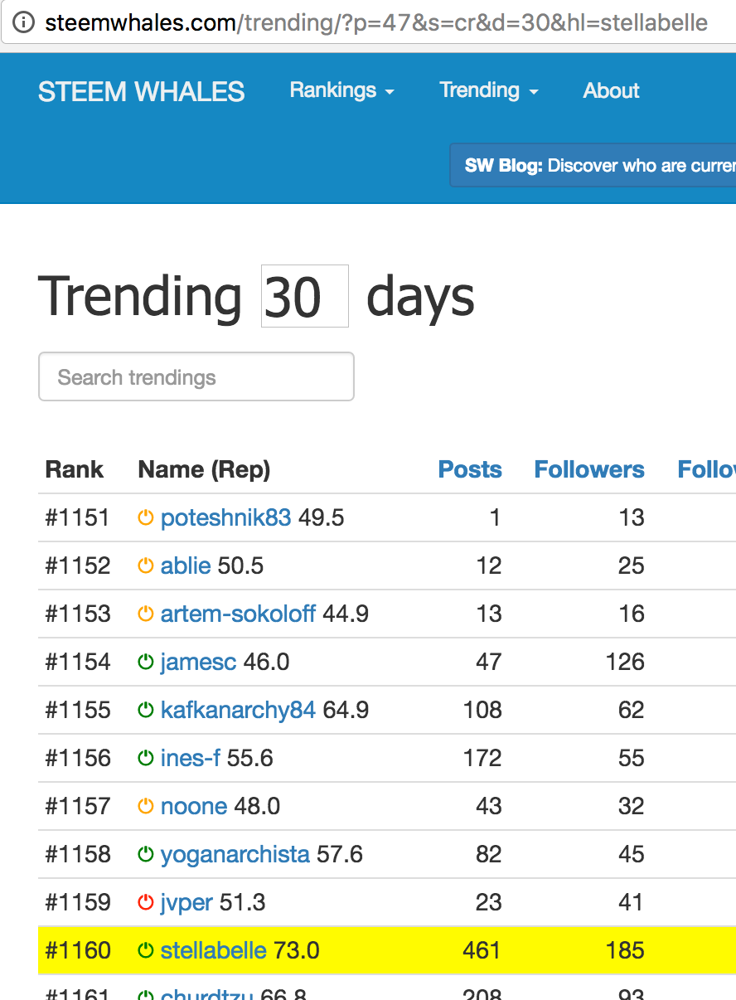Click kafkanarchy84 posts count 108
This screenshot has width=736, height=1000.
point(482,711)
